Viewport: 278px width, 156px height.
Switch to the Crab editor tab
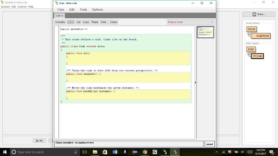coord(59,16)
